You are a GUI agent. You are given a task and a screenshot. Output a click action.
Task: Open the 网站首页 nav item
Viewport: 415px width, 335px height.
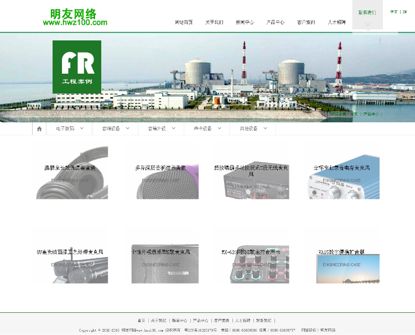184,22
